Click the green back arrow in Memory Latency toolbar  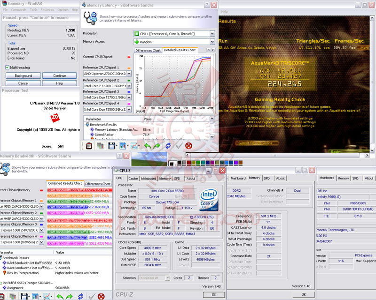pos(147,146)
